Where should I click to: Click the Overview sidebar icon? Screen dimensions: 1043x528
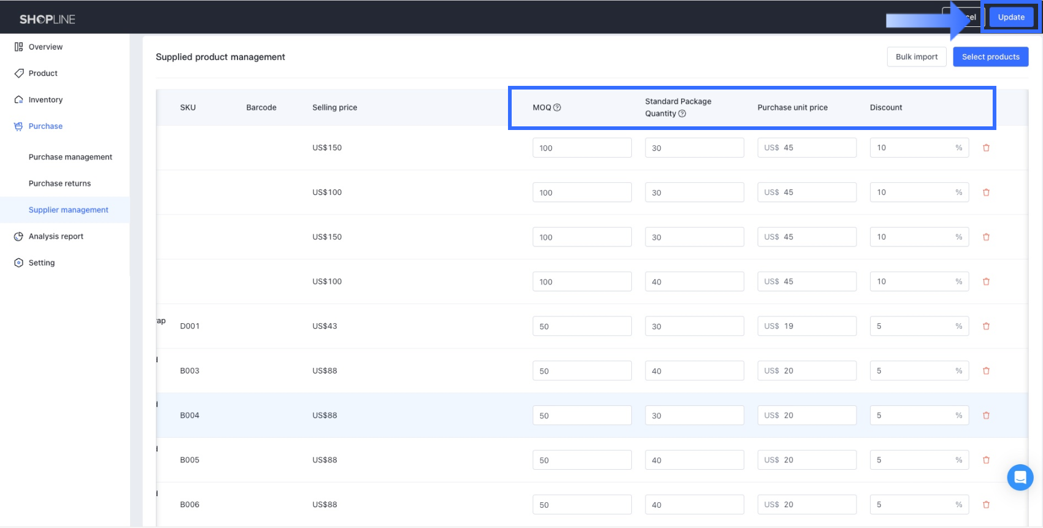(x=18, y=47)
